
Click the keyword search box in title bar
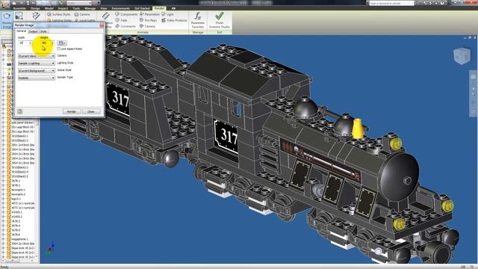[391, 3]
